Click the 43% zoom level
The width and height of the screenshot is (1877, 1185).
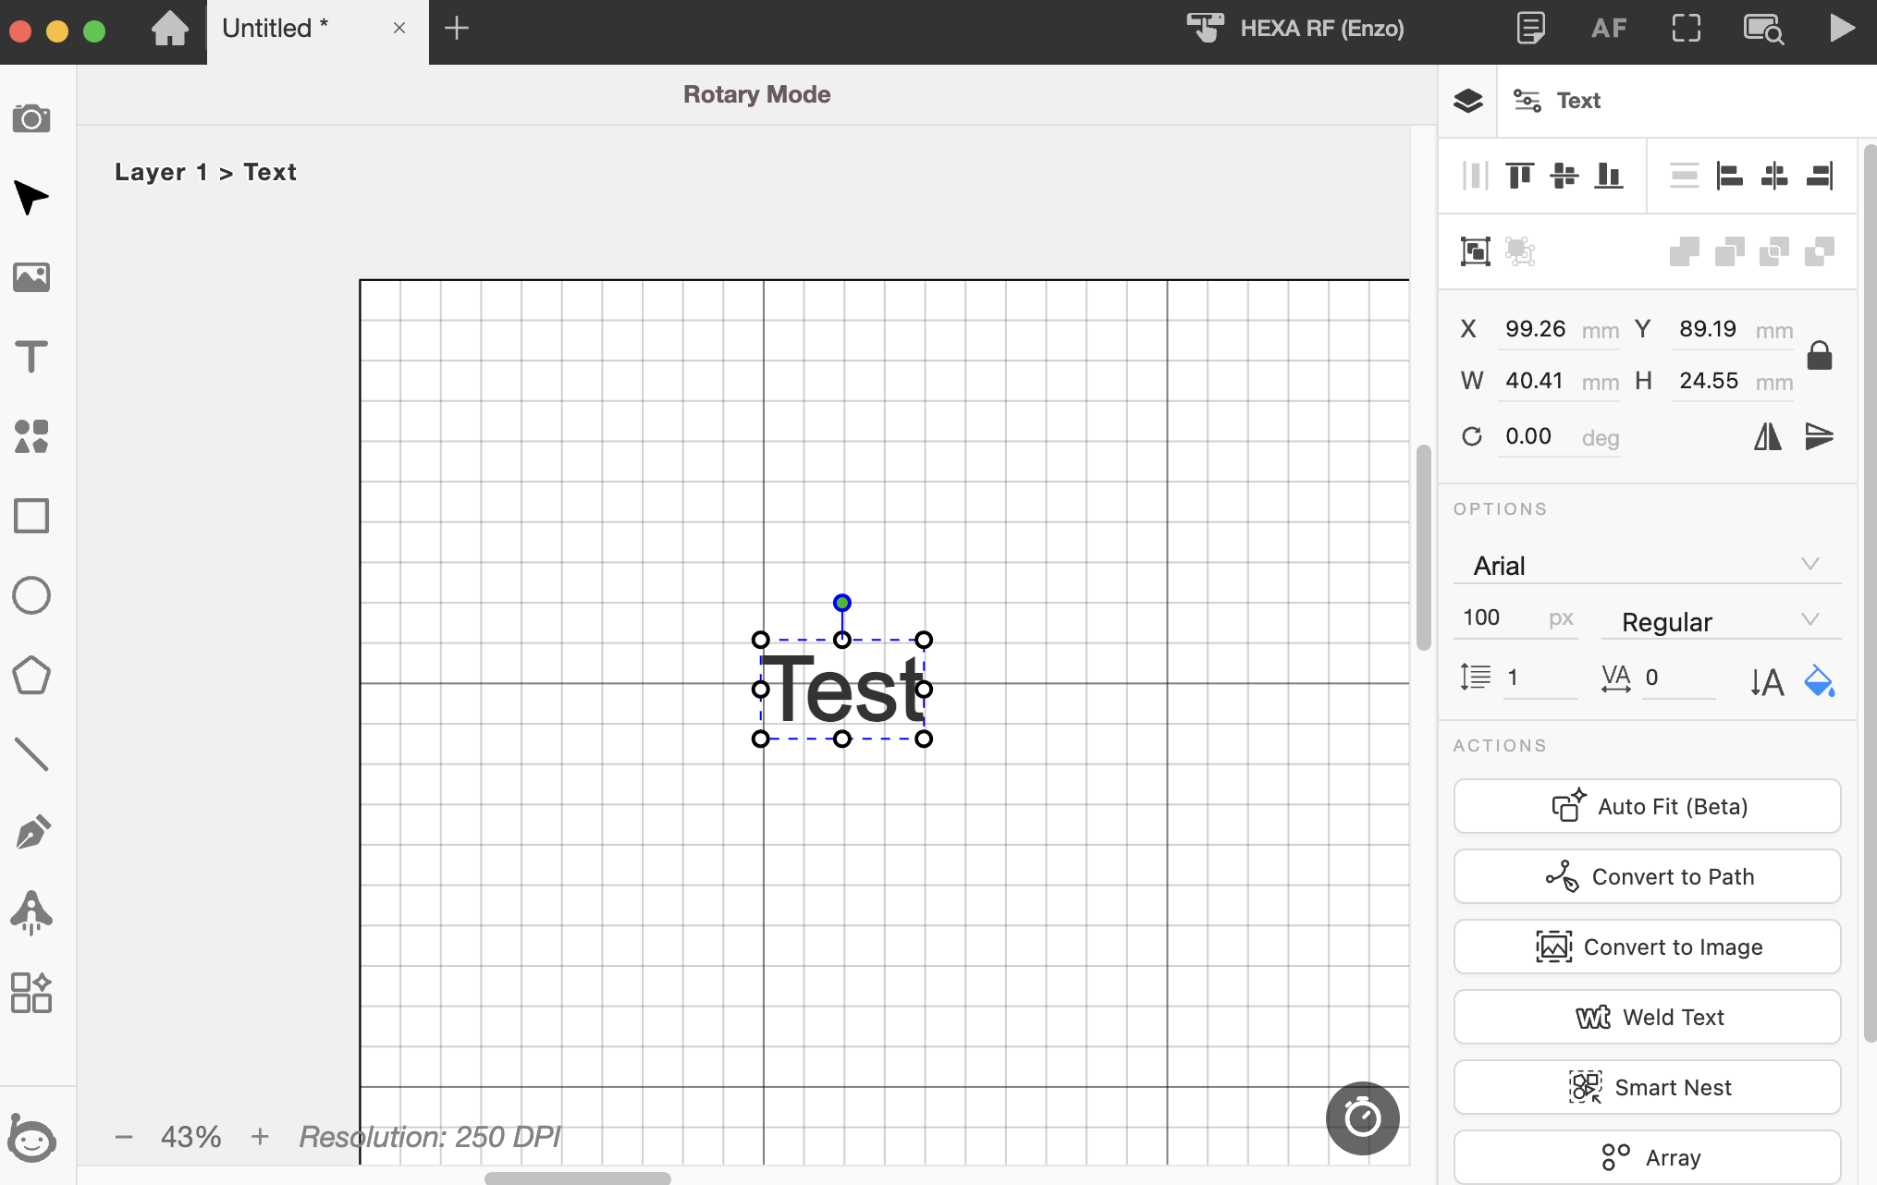tap(190, 1137)
